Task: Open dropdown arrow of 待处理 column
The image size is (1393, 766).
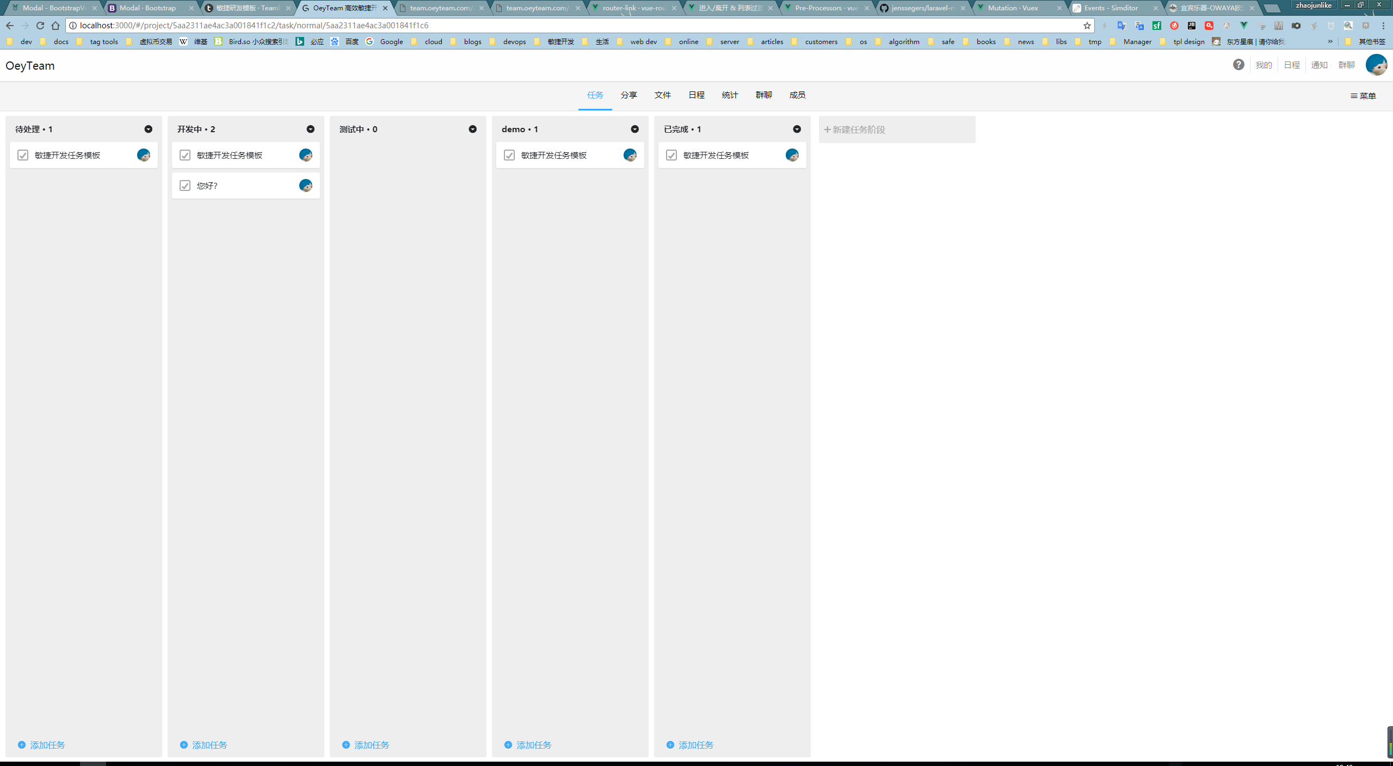Action: point(148,129)
